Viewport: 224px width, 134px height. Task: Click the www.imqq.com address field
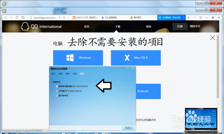click(x=45, y=18)
